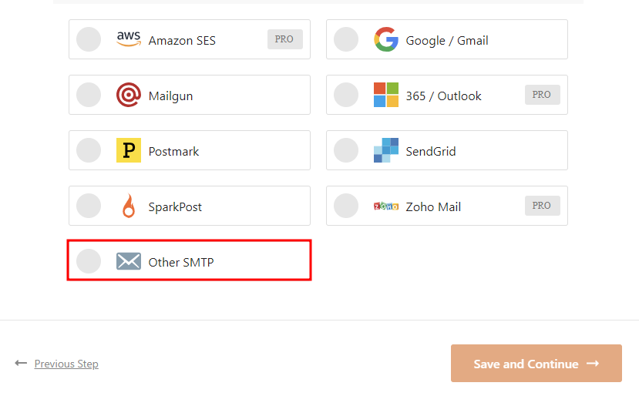
Task: Click the PRO badge on Amazon SES
Action: pos(284,39)
